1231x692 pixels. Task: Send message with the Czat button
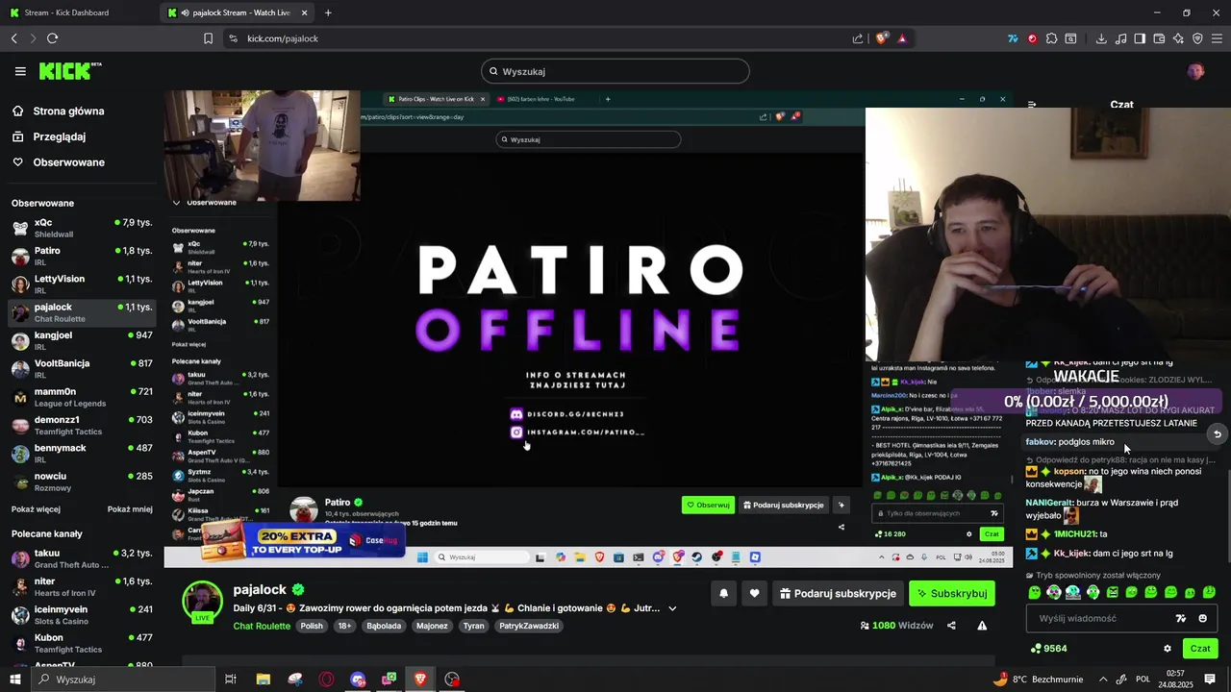click(1200, 649)
